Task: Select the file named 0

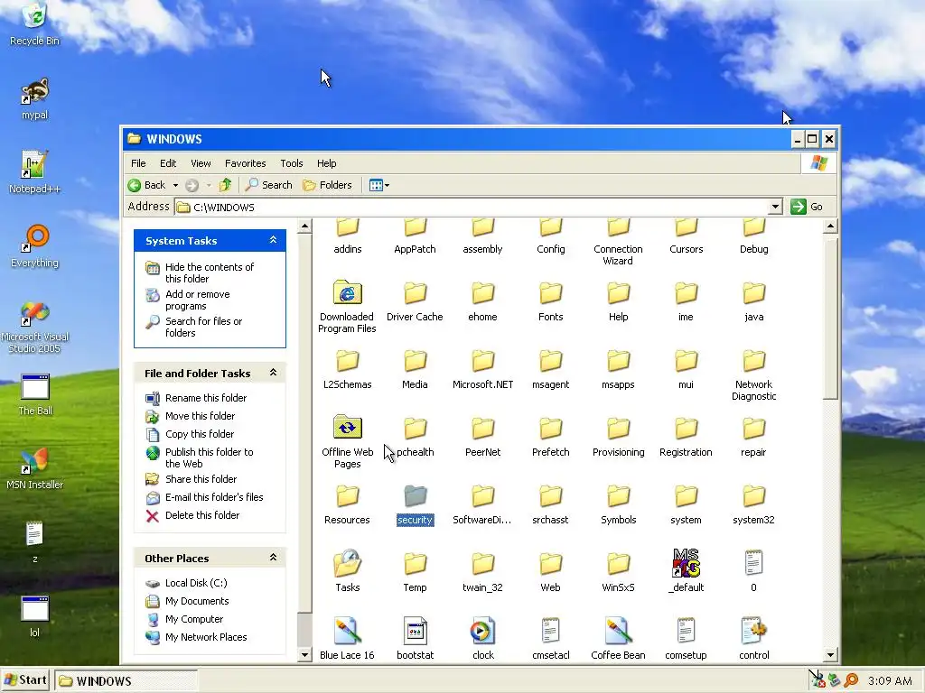Action: point(754,571)
